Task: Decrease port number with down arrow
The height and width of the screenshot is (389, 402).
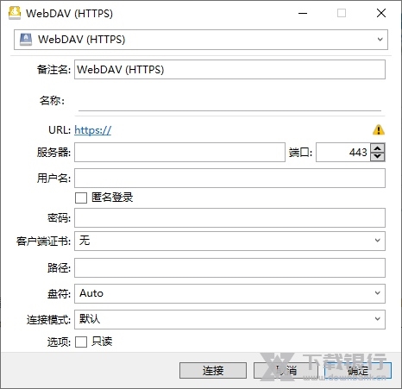Action: point(378,157)
